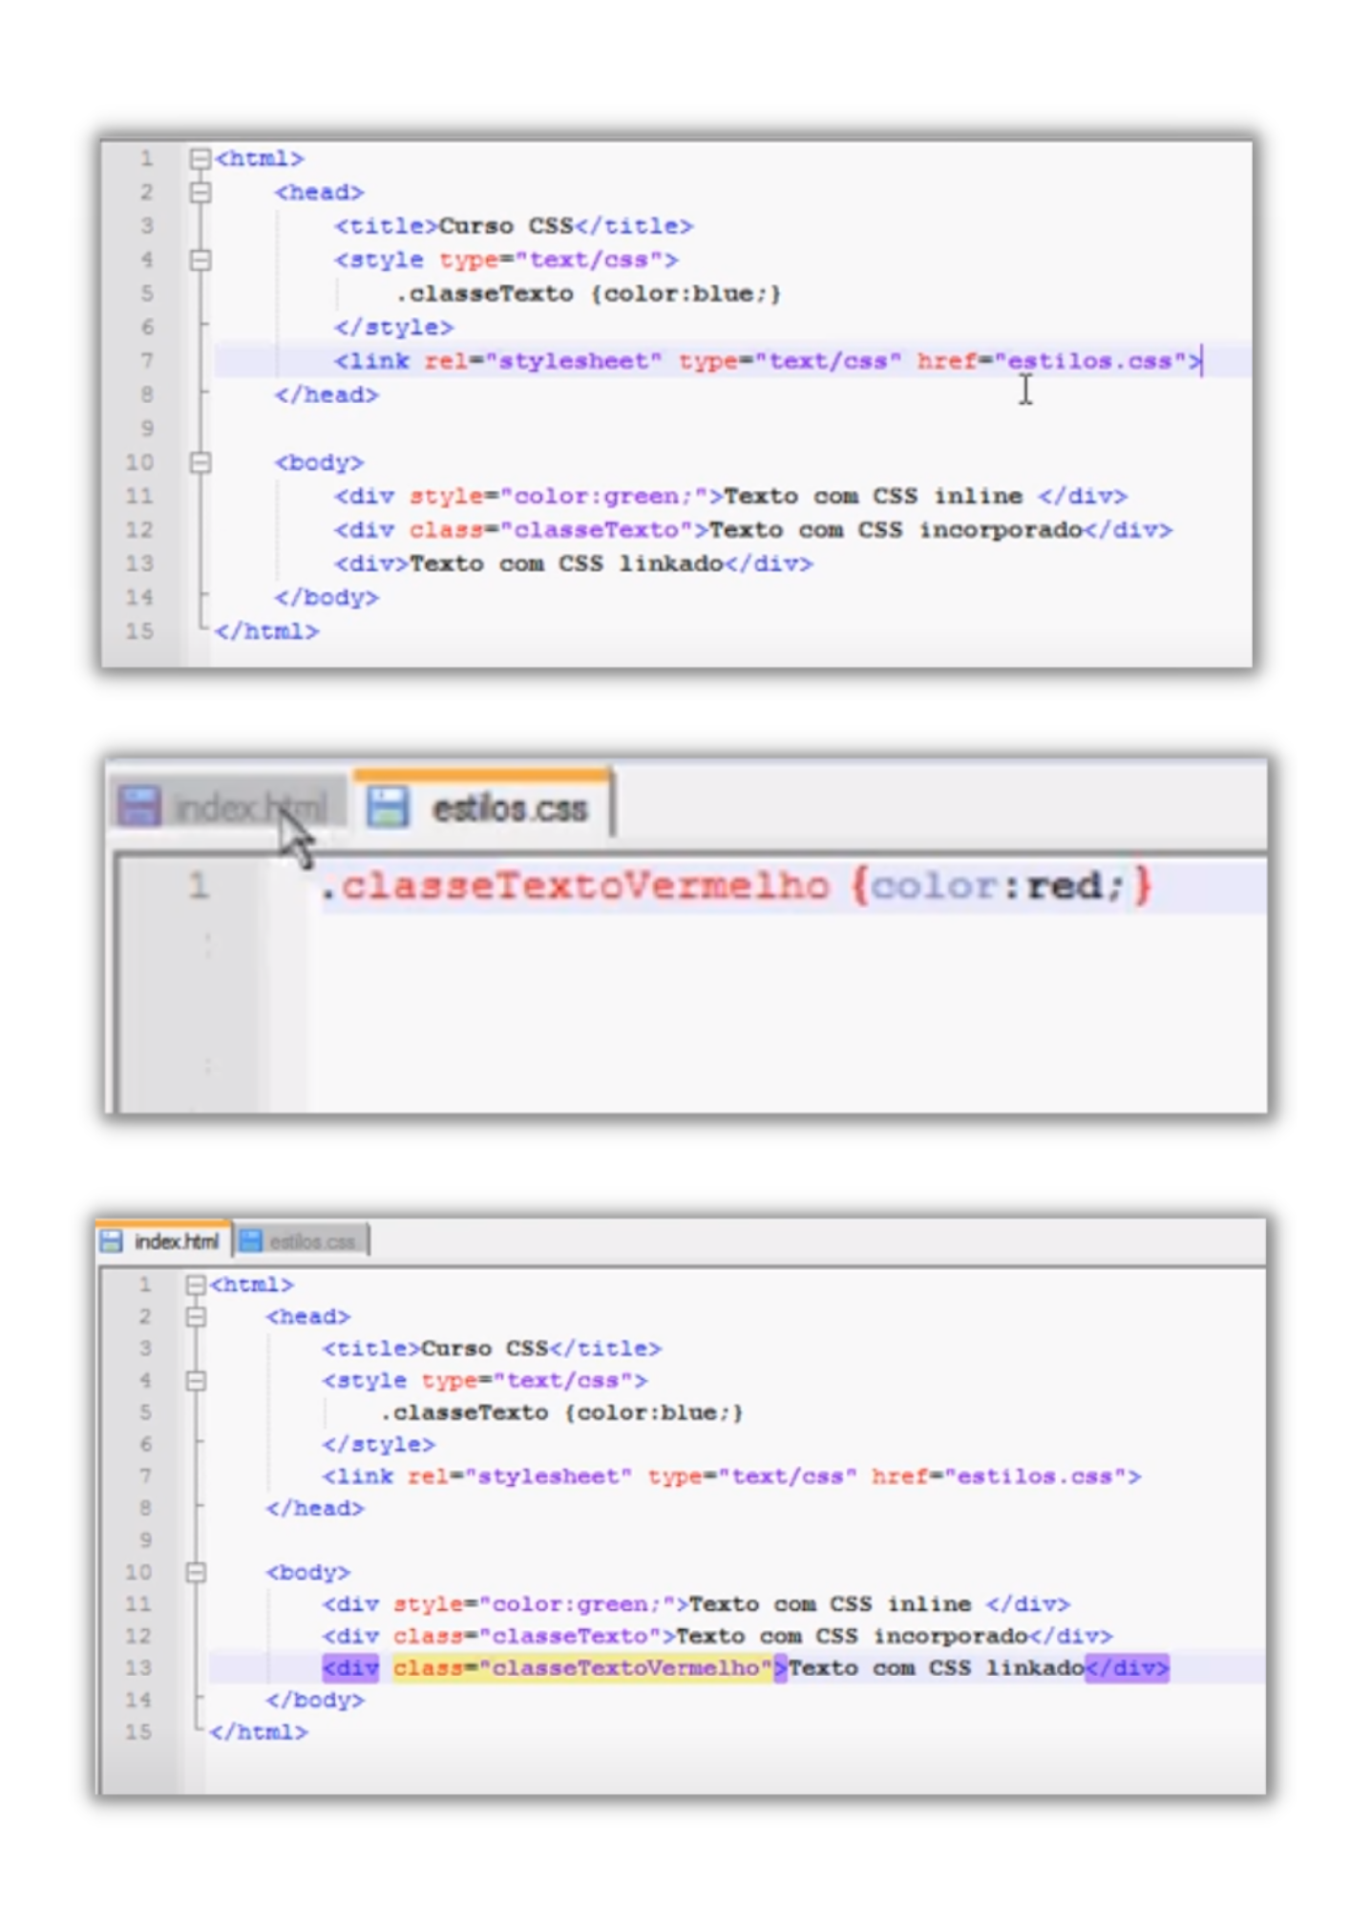Click the disk icon on the small index.html tab

tap(112, 1241)
